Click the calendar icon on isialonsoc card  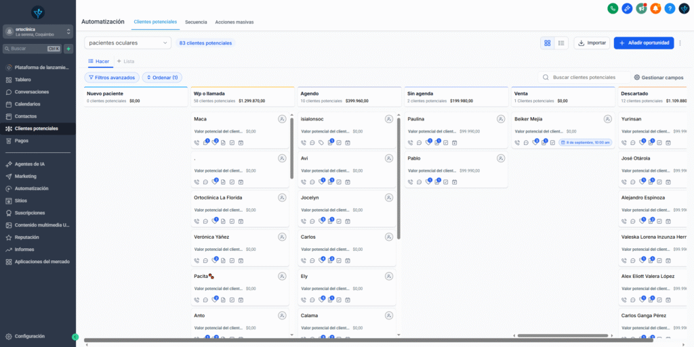[x=348, y=143]
